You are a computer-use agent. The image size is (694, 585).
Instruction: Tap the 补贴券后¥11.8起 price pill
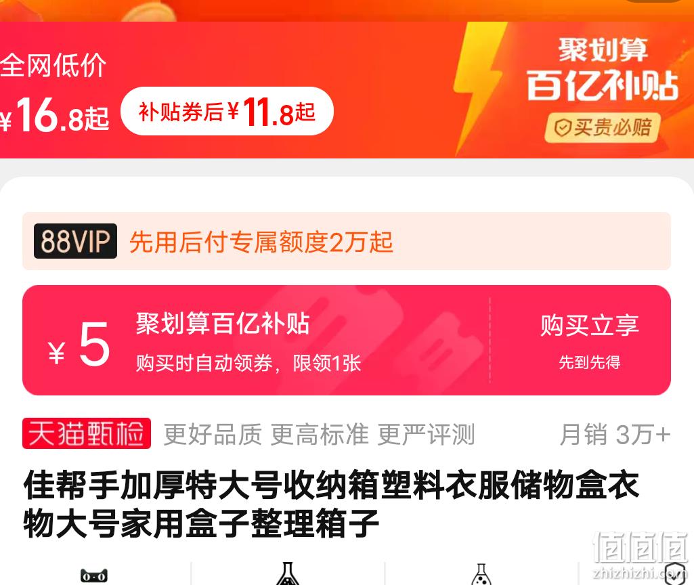tap(227, 111)
